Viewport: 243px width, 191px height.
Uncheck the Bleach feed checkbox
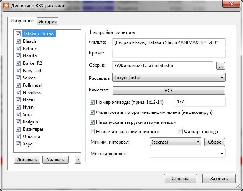18,41
